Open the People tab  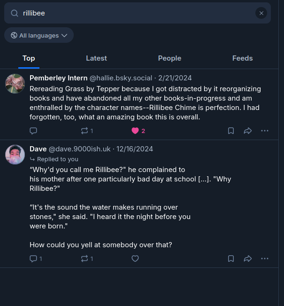click(x=169, y=58)
